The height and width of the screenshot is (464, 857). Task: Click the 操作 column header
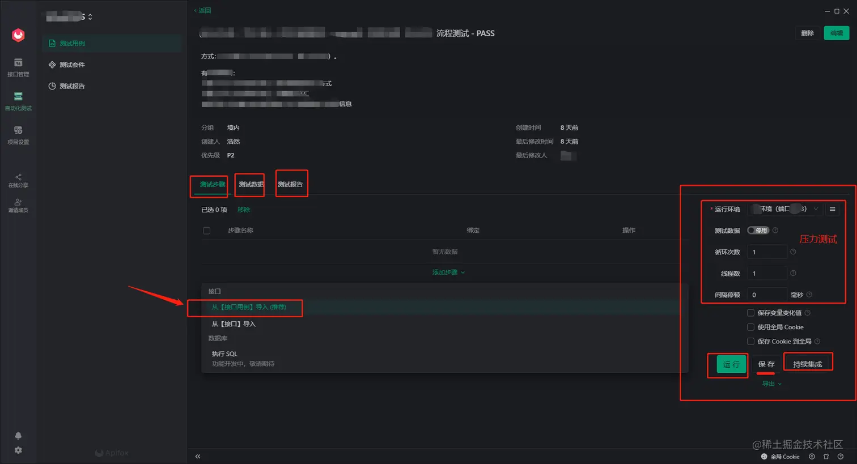pos(629,231)
